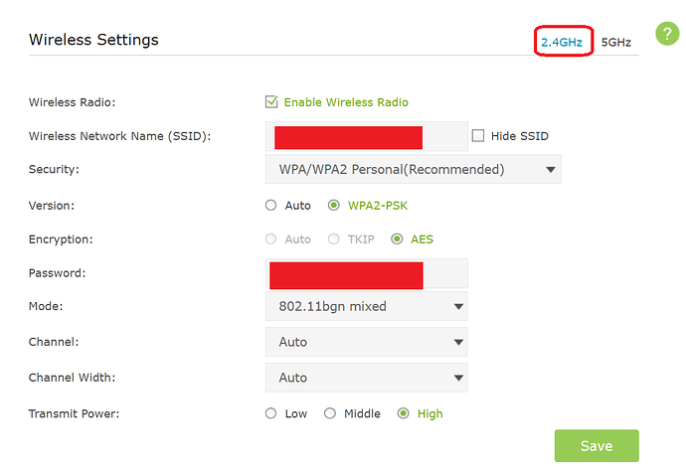Select Auto for the WPA Version
The image size is (686, 474).
(271, 206)
